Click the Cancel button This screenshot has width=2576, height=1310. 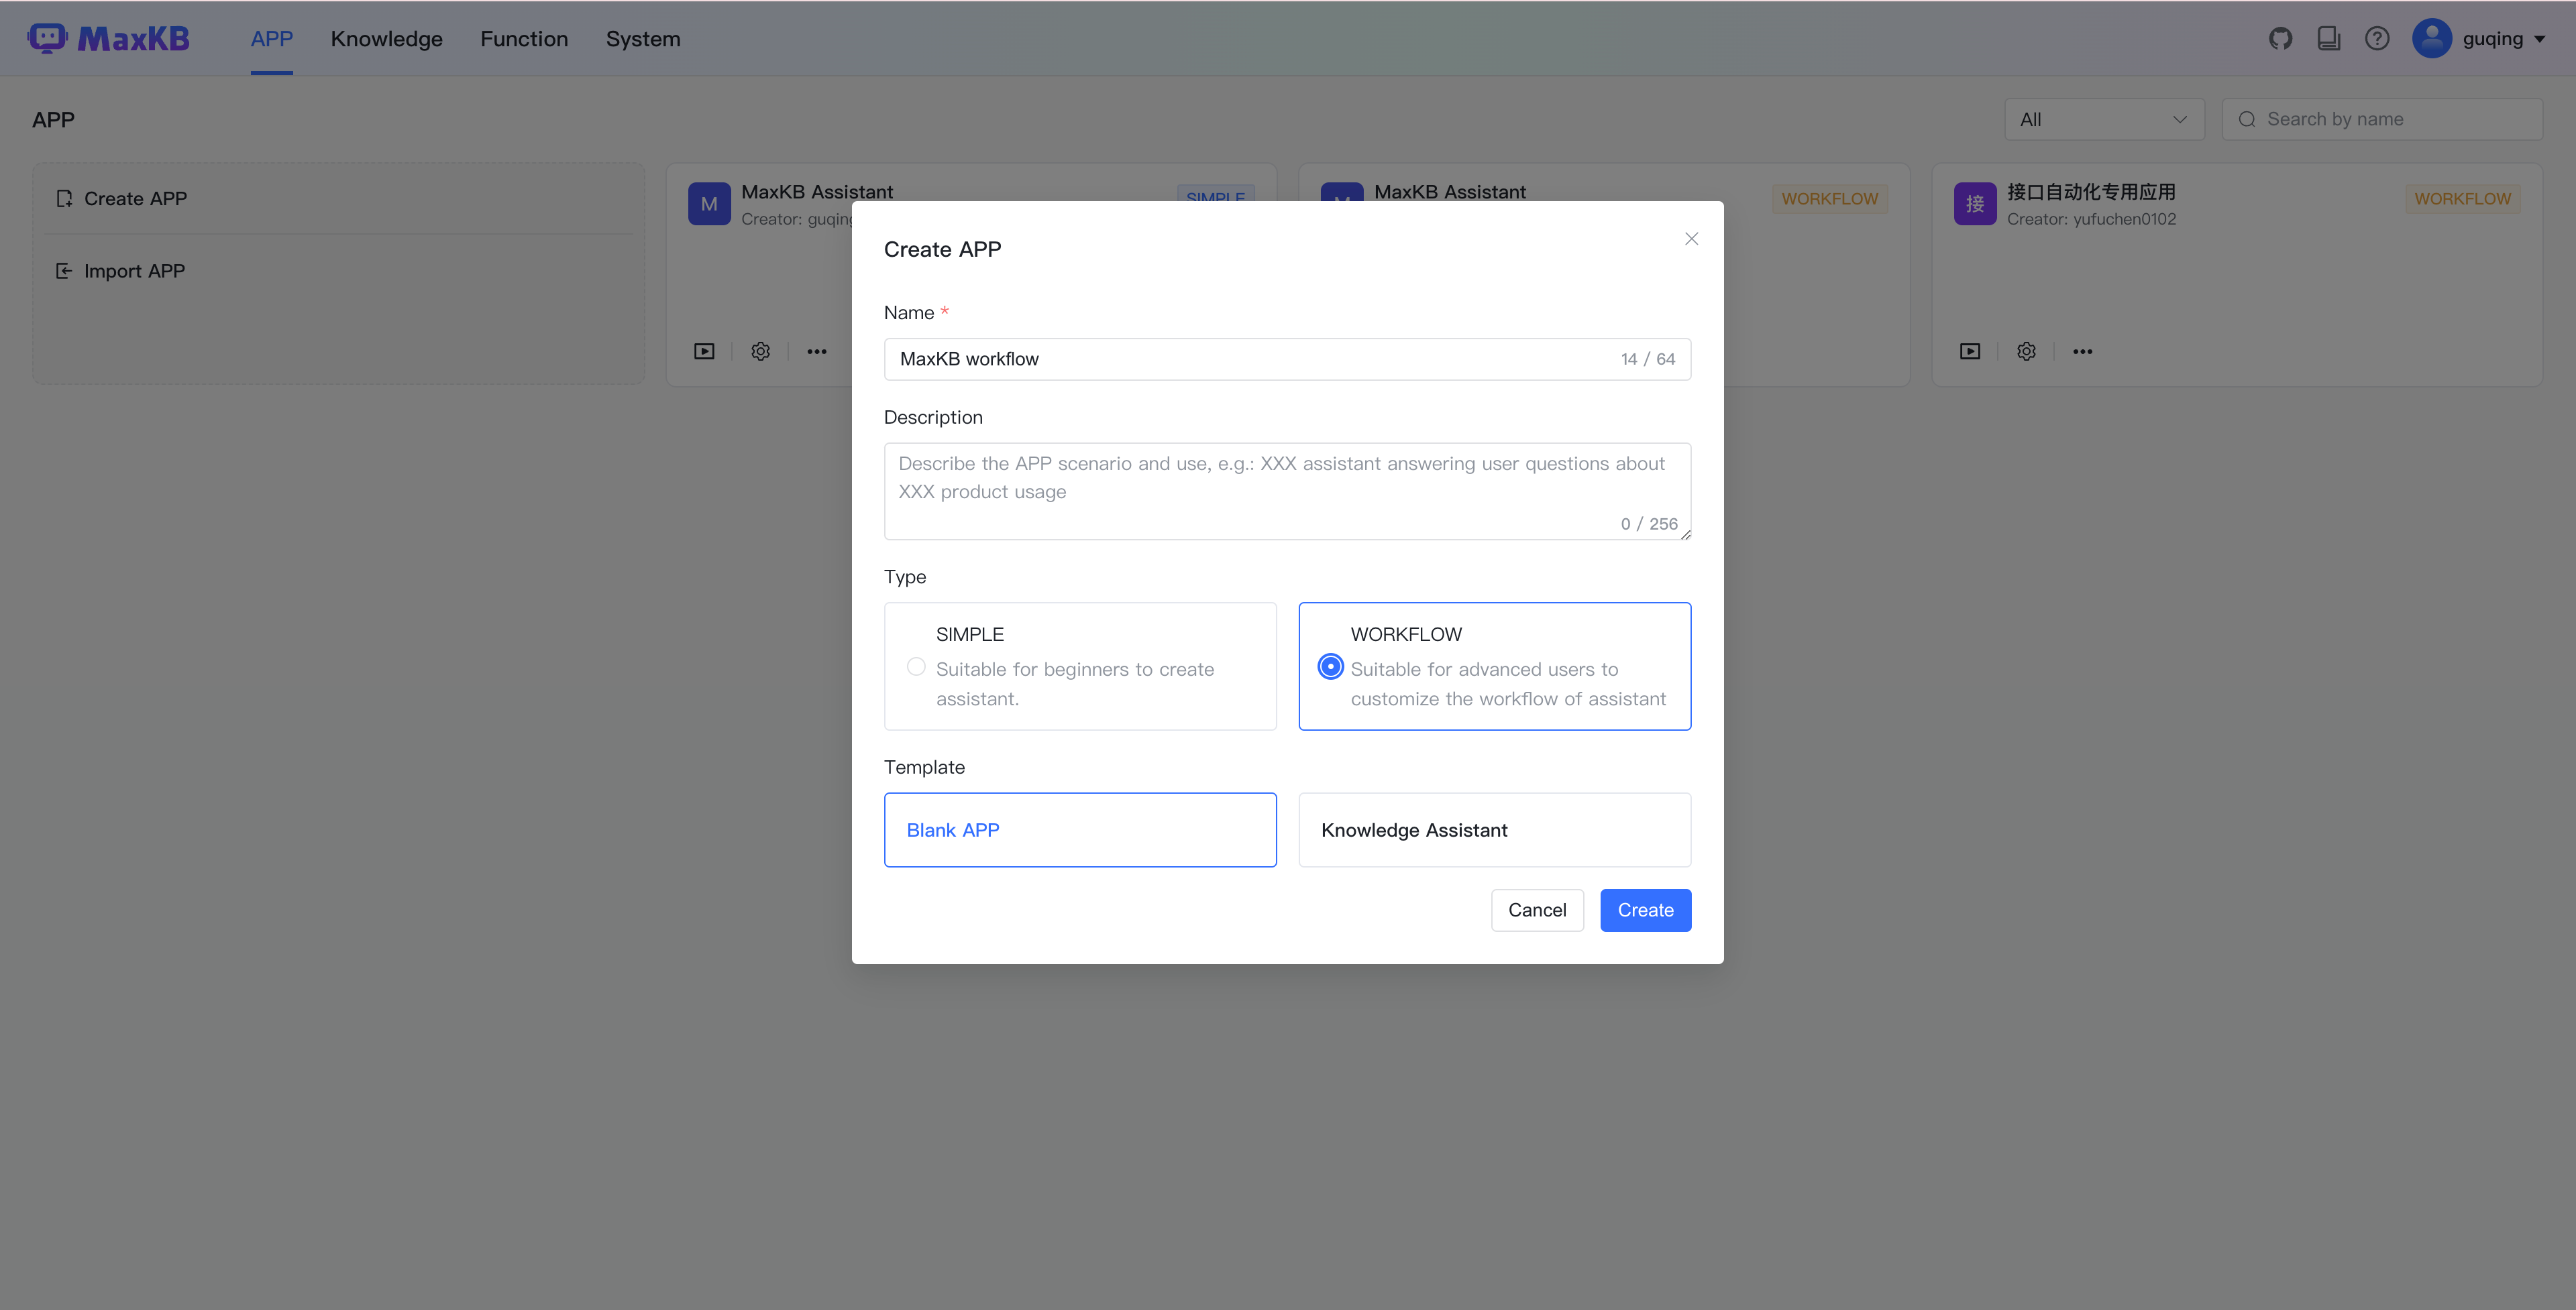point(1537,909)
